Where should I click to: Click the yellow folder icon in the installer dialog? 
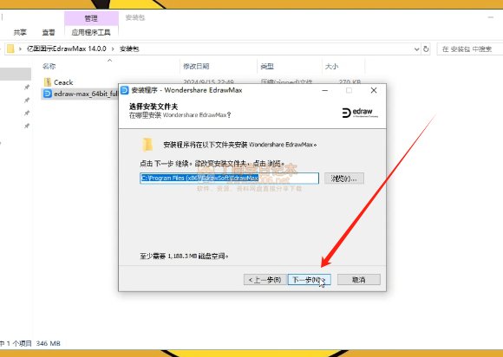point(147,144)
